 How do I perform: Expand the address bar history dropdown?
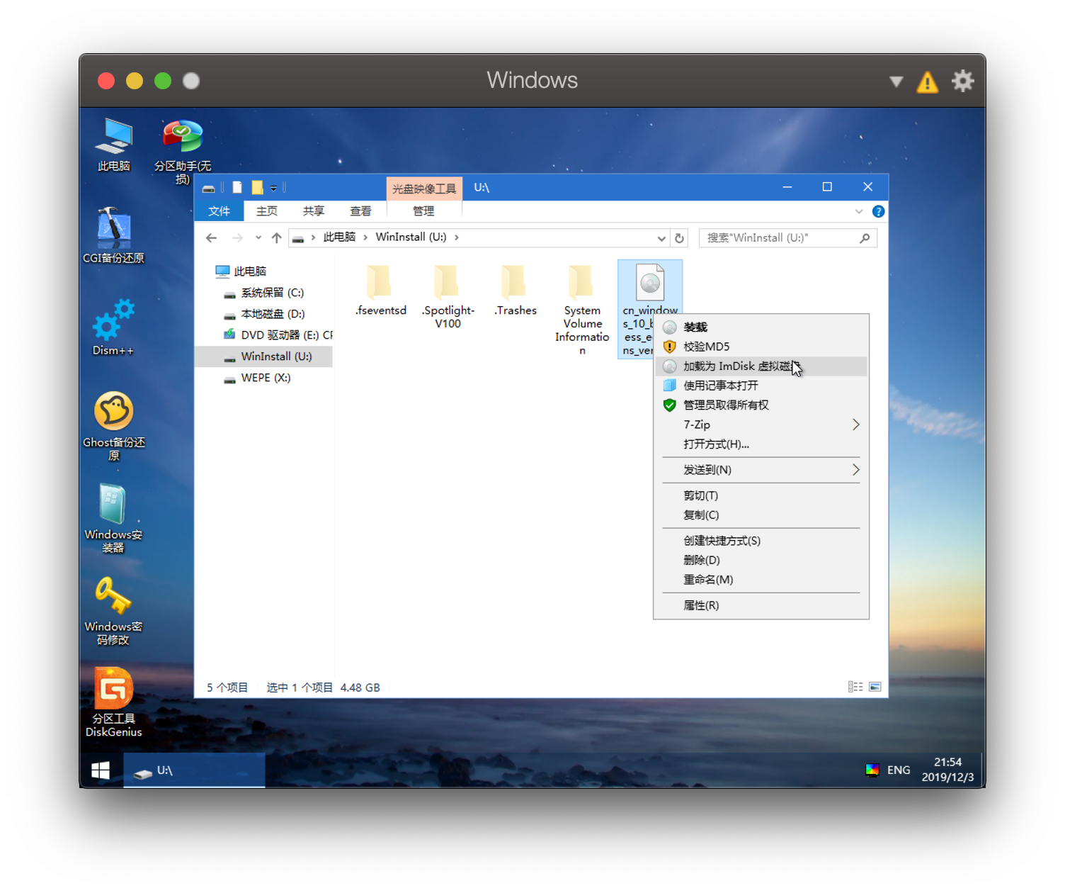point(661,238)
